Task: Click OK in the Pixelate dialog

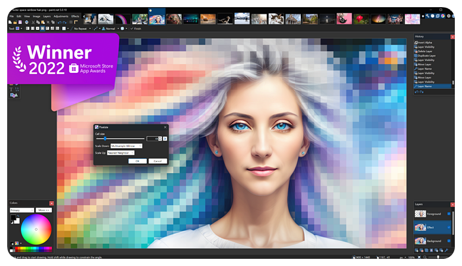Action: [x=137, y=161]
